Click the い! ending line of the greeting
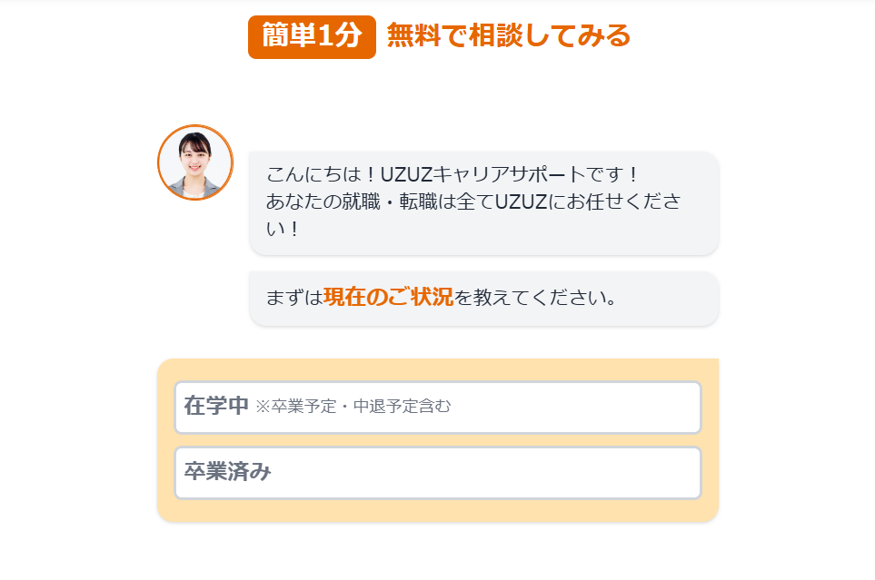Viewport: 875px width, 580px height. (x=283, y=229)
